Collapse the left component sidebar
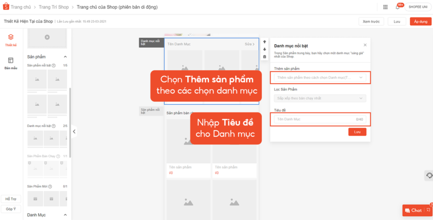This screenshot has width=433, height=220. click(x=74, y=131)
